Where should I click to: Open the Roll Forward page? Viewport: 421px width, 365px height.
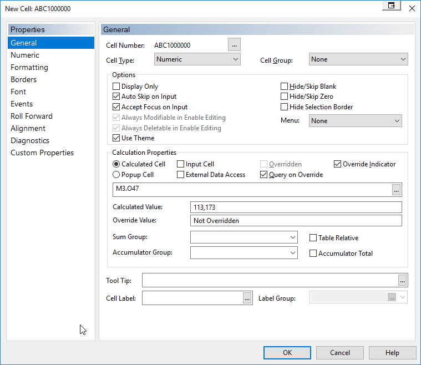51,116
